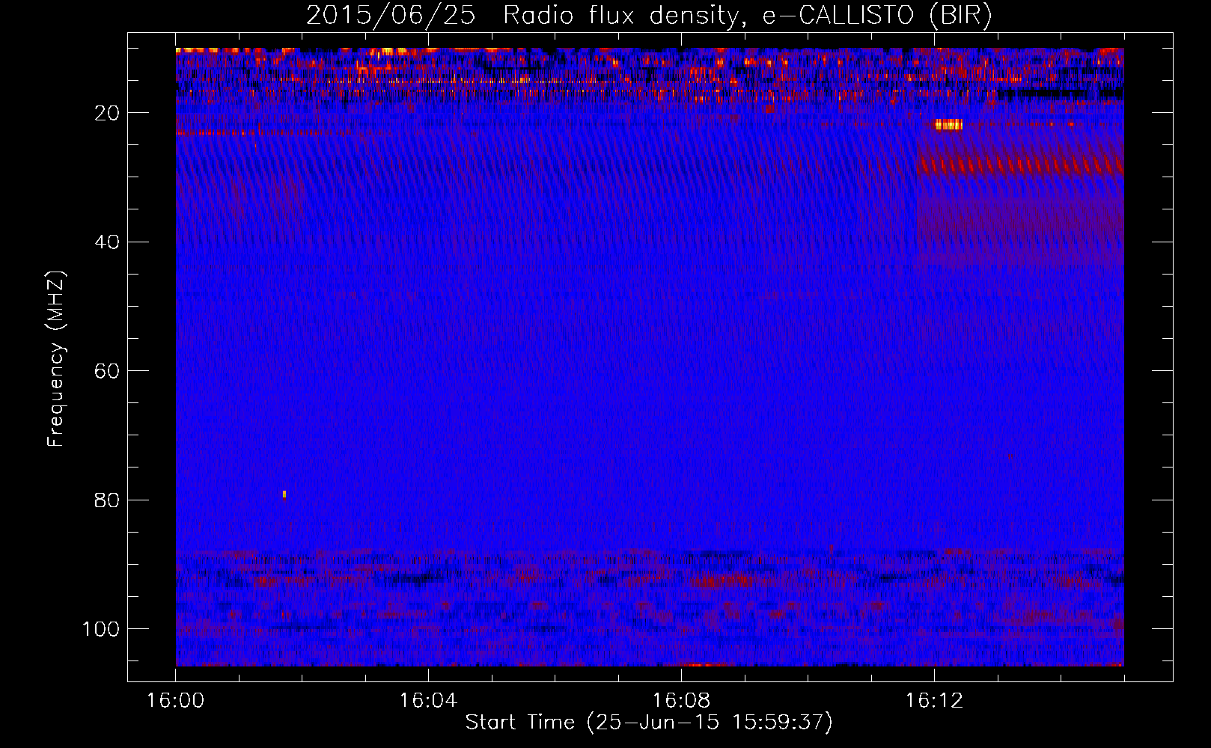Click the 'Start Time (25-Jun-15 15:59:37)' x-axis label
This screenshot has height=748, width=1211.
coord(649,723)
